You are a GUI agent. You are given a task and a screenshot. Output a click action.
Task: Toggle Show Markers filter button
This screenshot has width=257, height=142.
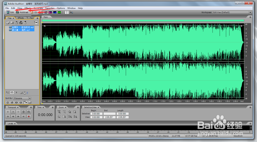pyautogui.click(x=25, y=102)
